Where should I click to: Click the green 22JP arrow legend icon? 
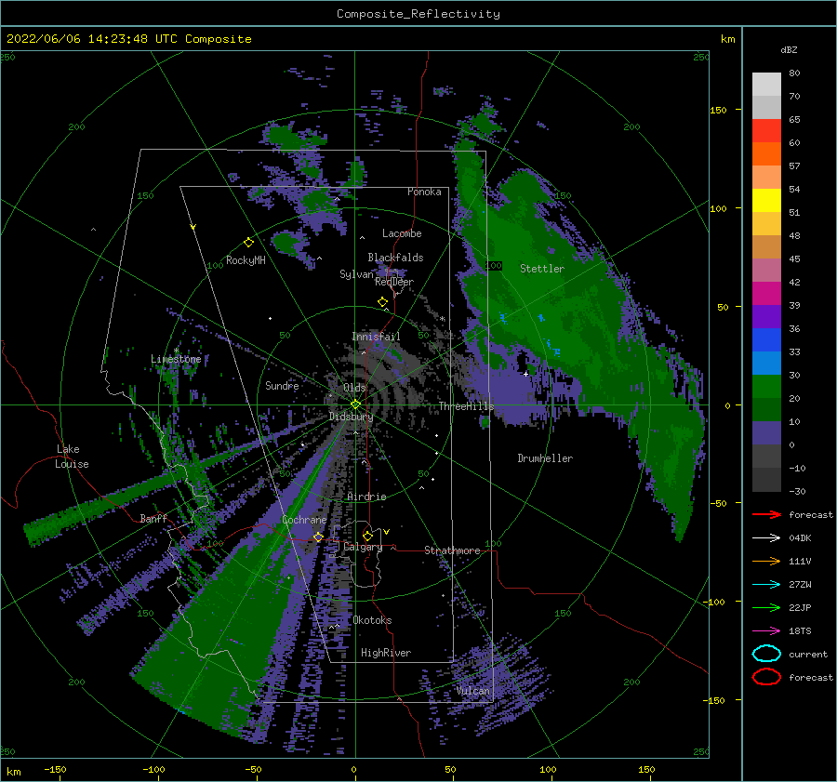(766, 607)
